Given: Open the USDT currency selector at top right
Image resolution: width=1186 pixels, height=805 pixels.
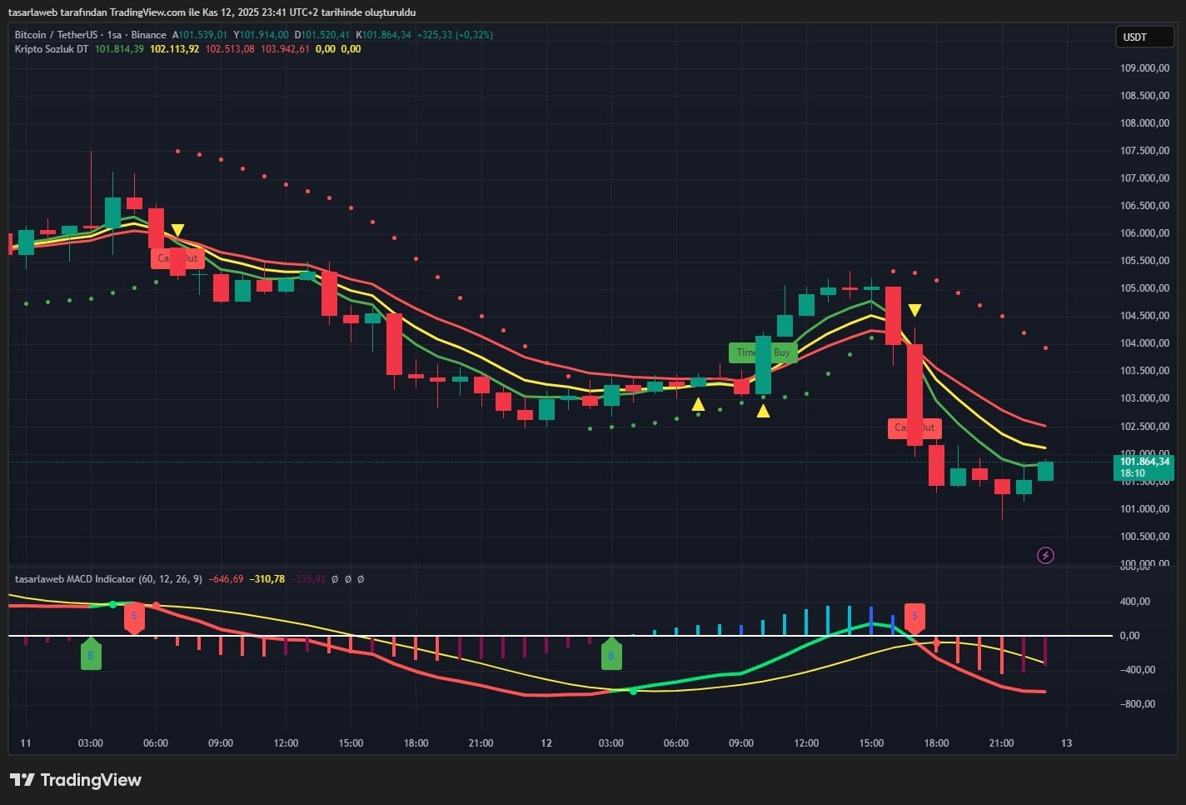Looking at the screenshot, I should pos(1144,37).
